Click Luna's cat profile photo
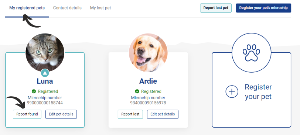The height and width of the screenshot is (135, 300). (45, 52)
